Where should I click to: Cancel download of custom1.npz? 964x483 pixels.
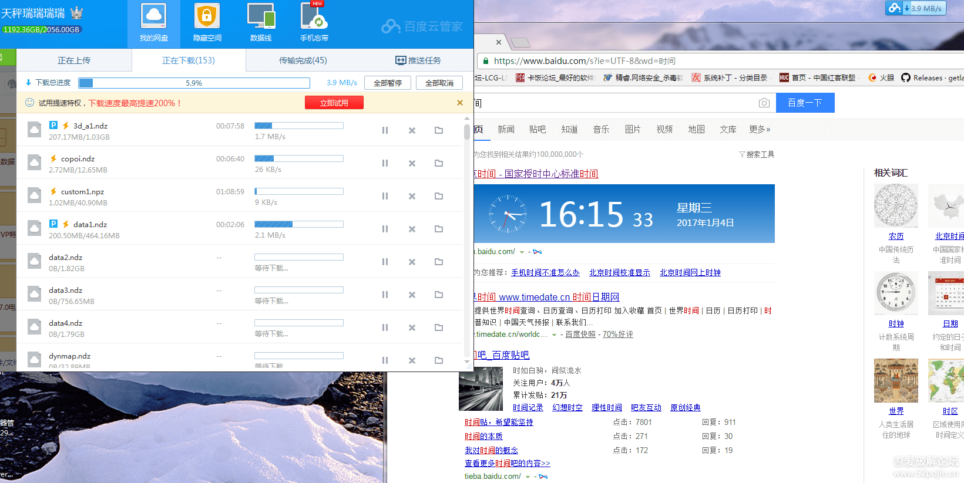[412, 196]
